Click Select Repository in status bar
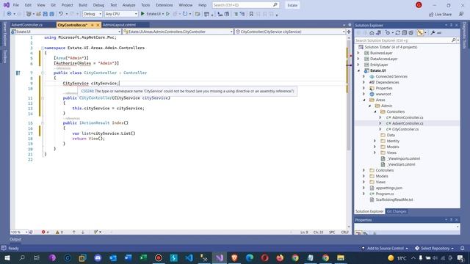 tap(435, 248)
